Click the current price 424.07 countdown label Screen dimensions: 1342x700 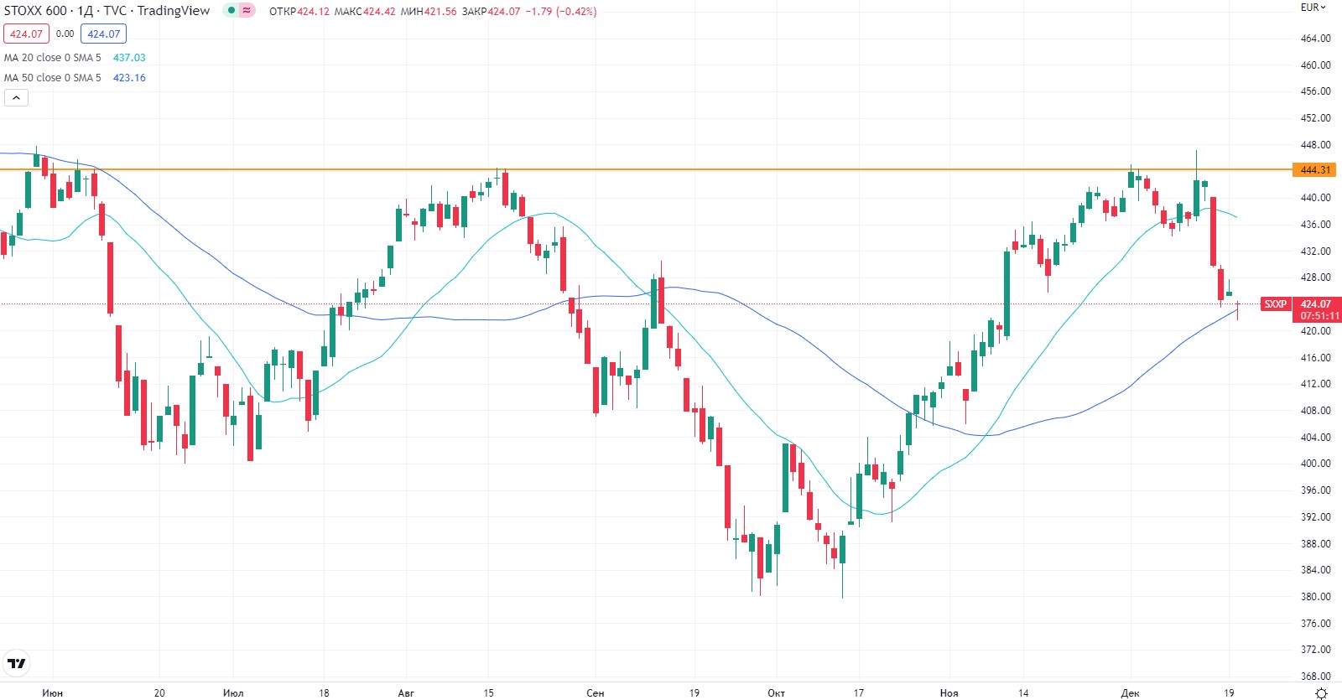1318,310
